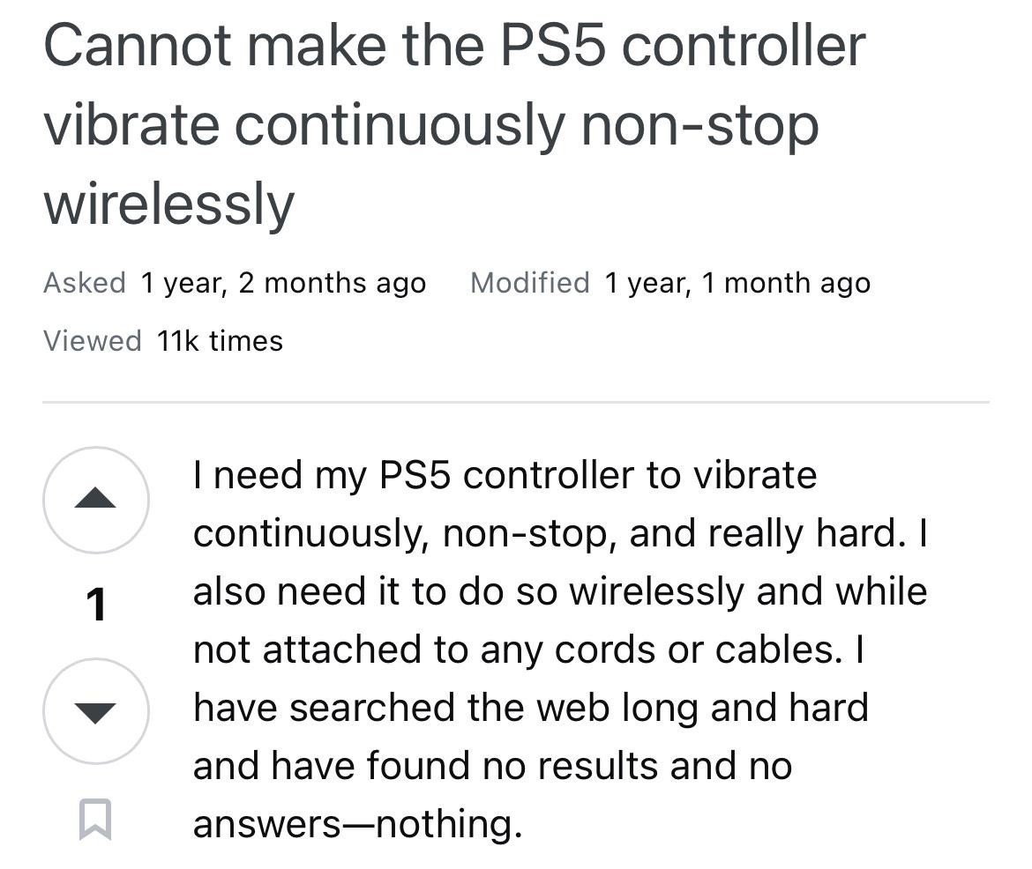The image size is (1032, 869).
Task: Click the Modified timestamp link
Action: pyautogui.click(x=737, y=283)
